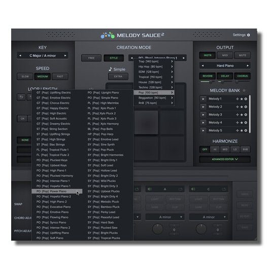Choose PO [Pop] Upright Piano style
Viewport: 274px width, 274px height.
pyautogui.click(x=108, y=93)
